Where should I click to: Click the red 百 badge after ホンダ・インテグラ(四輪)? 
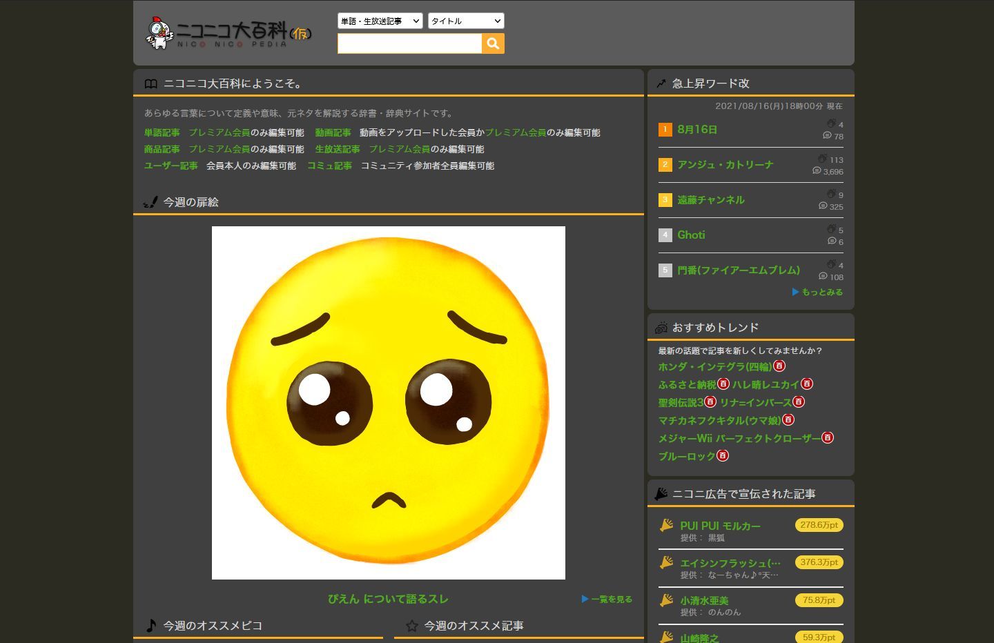click(x=779, y=366)
